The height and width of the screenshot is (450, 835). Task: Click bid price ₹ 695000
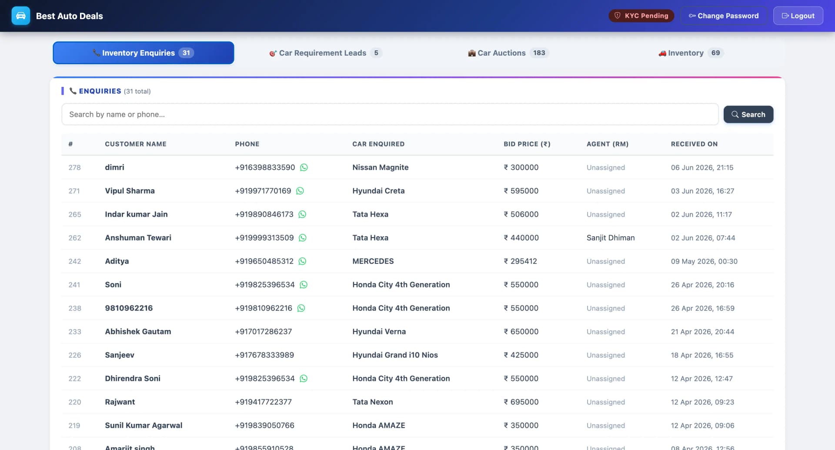(x=521, y=402)
